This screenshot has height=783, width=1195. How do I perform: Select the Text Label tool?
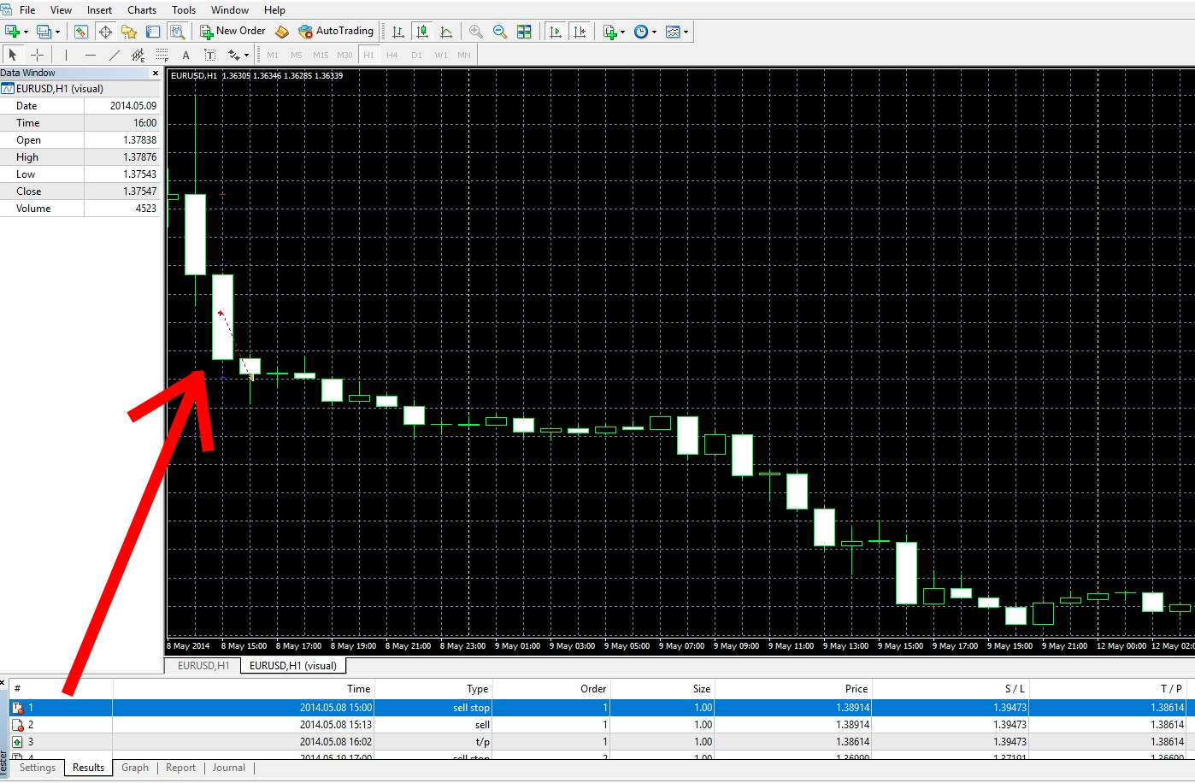(x=209, y=55)
